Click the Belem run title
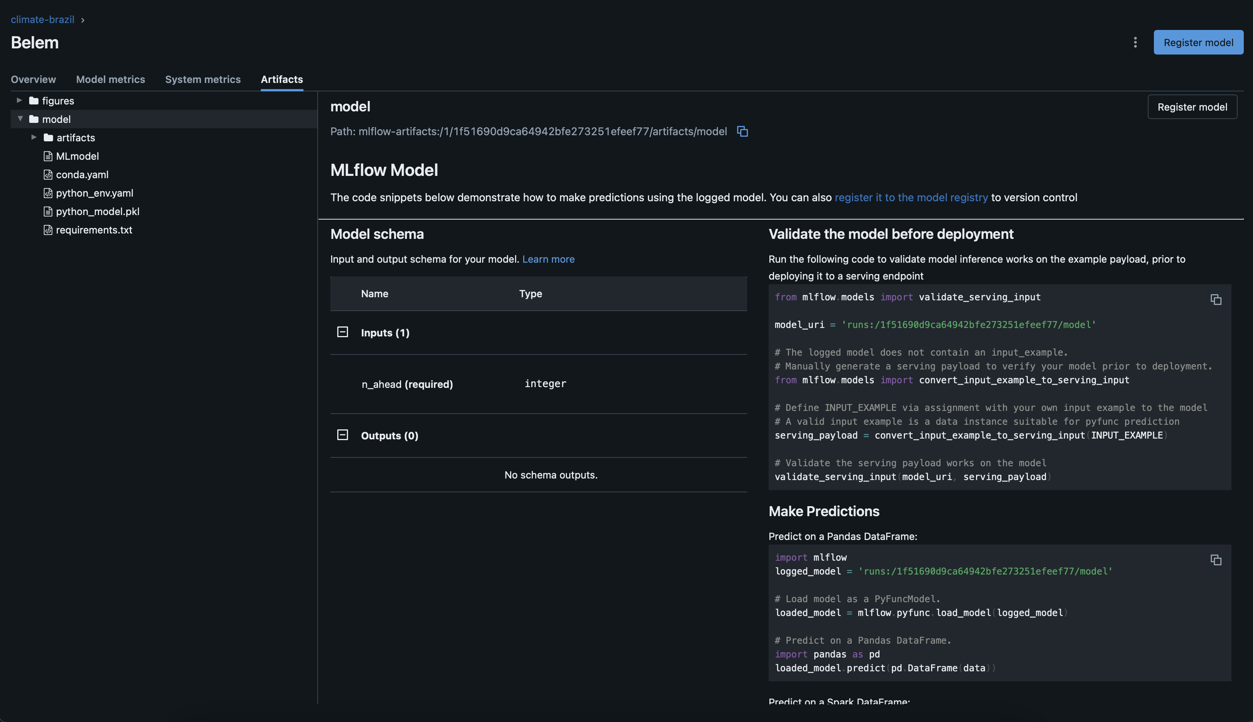This screenshot has height=722, width=1253. [x=35, y=43]
